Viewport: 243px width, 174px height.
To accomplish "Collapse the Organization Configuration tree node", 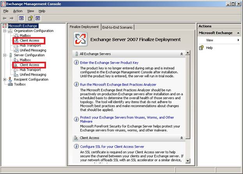I will [5, 31].
